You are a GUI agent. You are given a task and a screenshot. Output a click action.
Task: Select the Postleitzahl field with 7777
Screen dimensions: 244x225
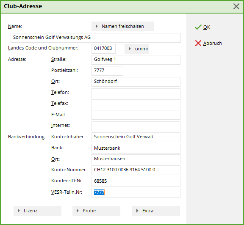(x=107, y=71)
